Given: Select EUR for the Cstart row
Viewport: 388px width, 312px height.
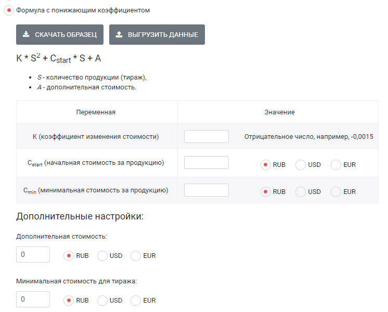Looking at the screenshot, I should 336,165.
